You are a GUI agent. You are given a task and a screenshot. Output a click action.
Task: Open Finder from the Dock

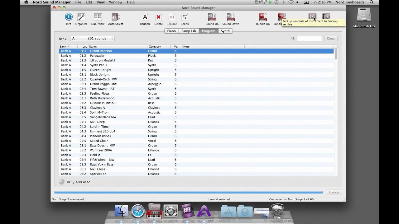122,211
